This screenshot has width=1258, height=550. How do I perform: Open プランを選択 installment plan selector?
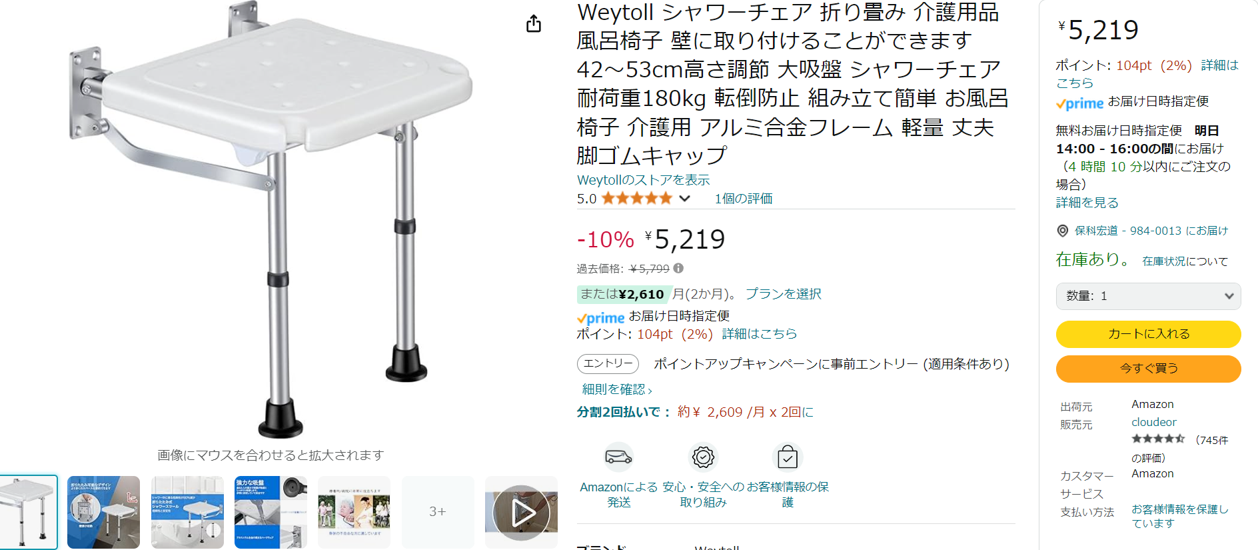pyautogui.click(x=783, y=294)
